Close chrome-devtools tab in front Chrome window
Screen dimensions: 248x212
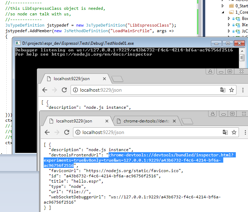[174, 121]
